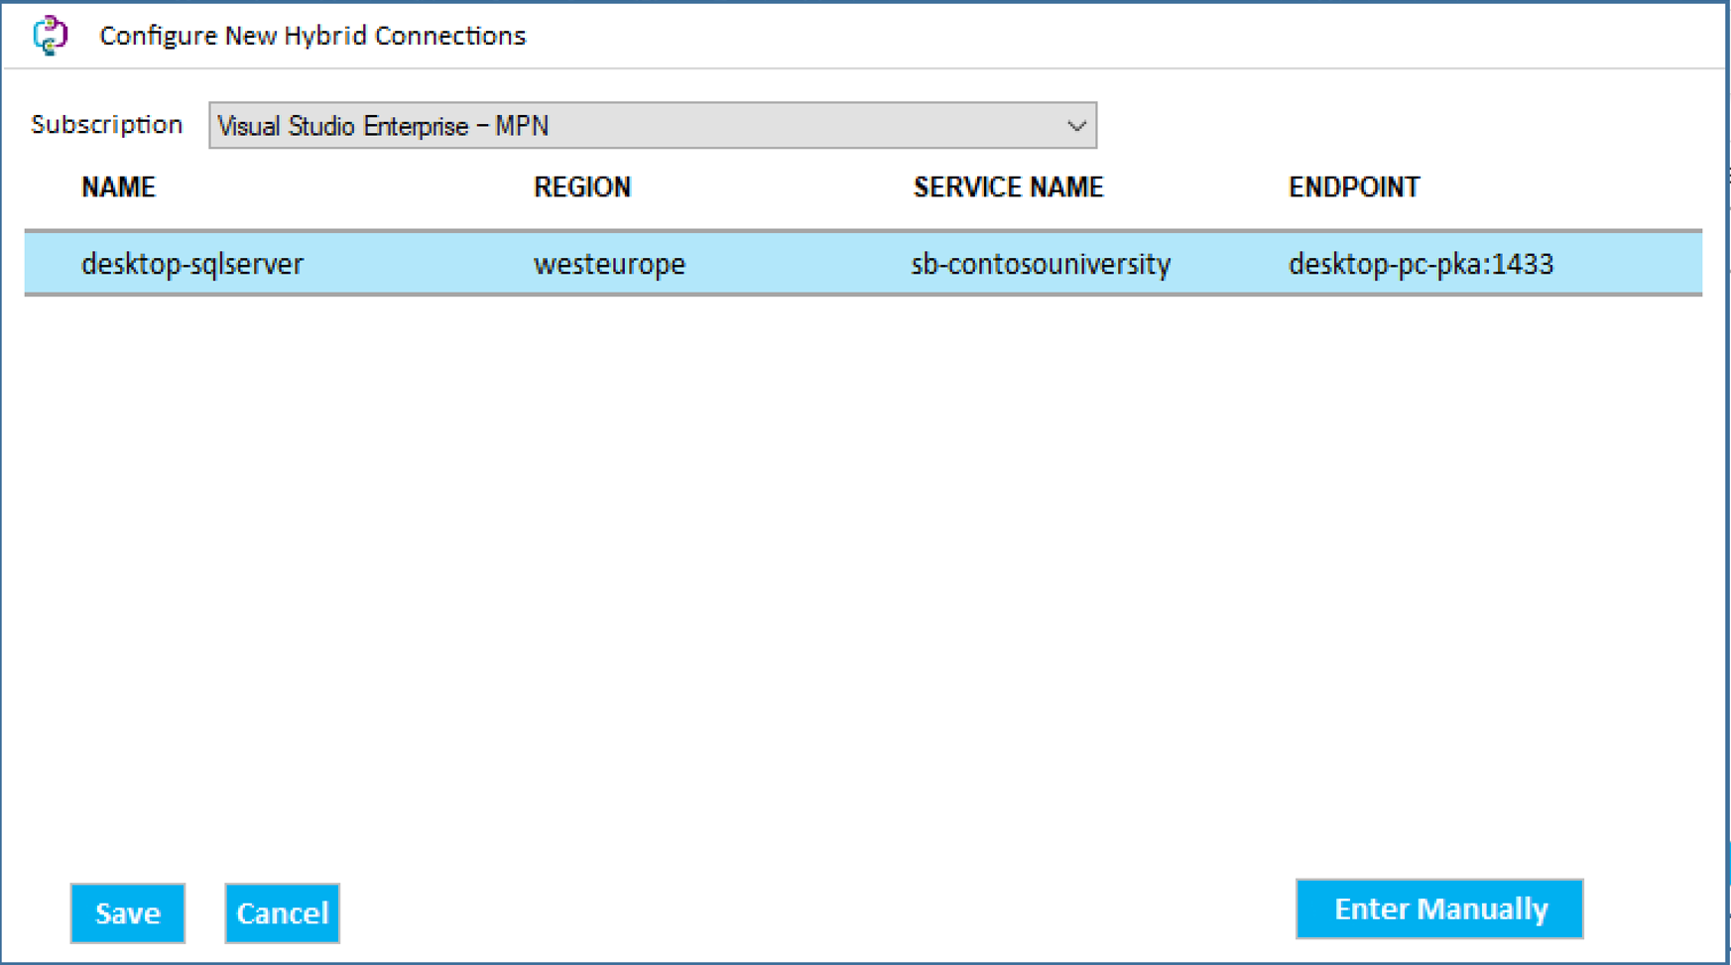
Task: Click the SERVICE NAME column header
Action: coord(1007,186)
